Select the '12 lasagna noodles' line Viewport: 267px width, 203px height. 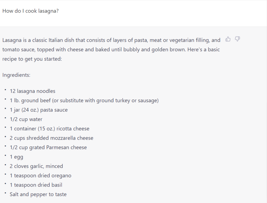tap(32, 91)
